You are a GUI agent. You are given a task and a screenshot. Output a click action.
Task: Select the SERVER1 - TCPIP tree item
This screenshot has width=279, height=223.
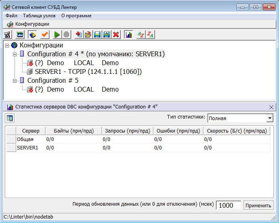(x=88, y=72)
